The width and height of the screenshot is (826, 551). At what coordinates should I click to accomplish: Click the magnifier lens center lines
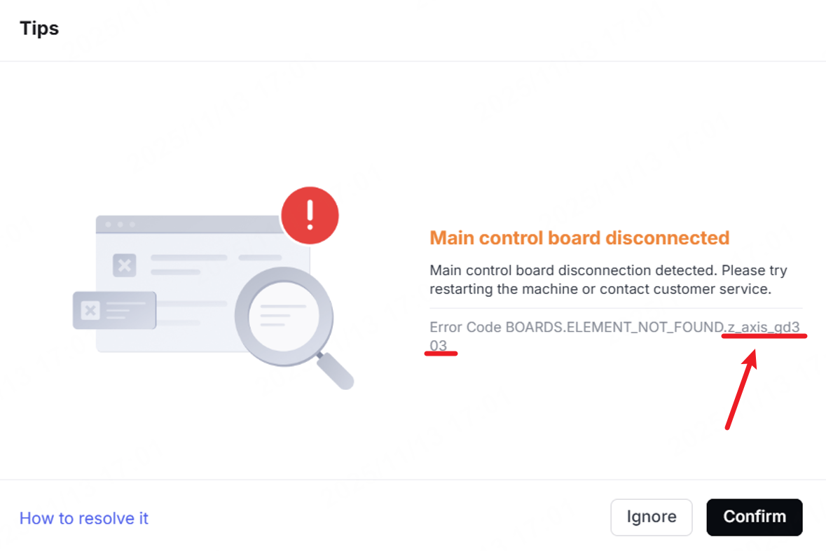(283, 315)
